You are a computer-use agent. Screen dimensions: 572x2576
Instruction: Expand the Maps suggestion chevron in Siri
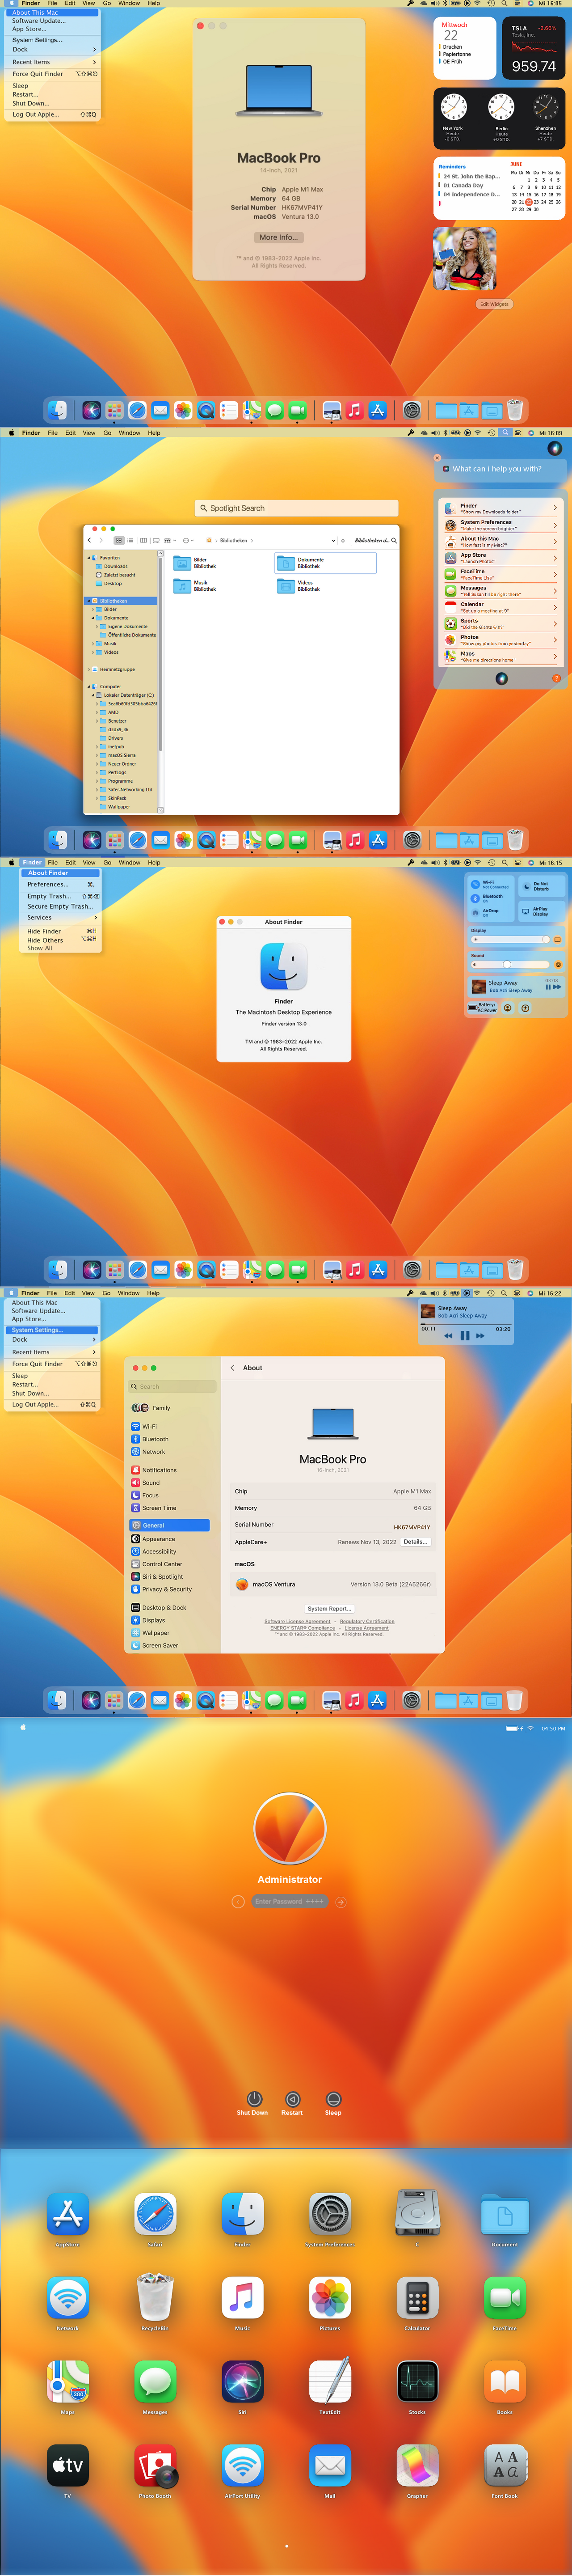[555, 656]
